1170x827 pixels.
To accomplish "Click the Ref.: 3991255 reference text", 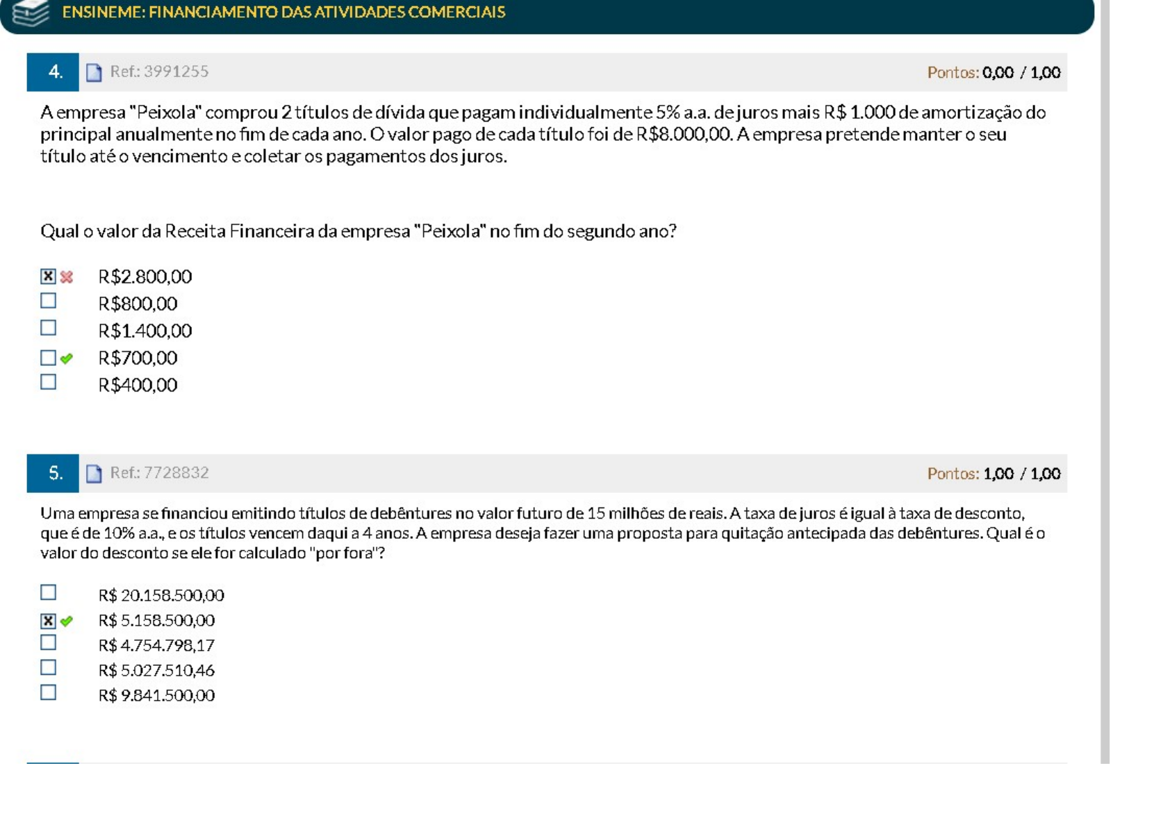I will click(159, 72).
